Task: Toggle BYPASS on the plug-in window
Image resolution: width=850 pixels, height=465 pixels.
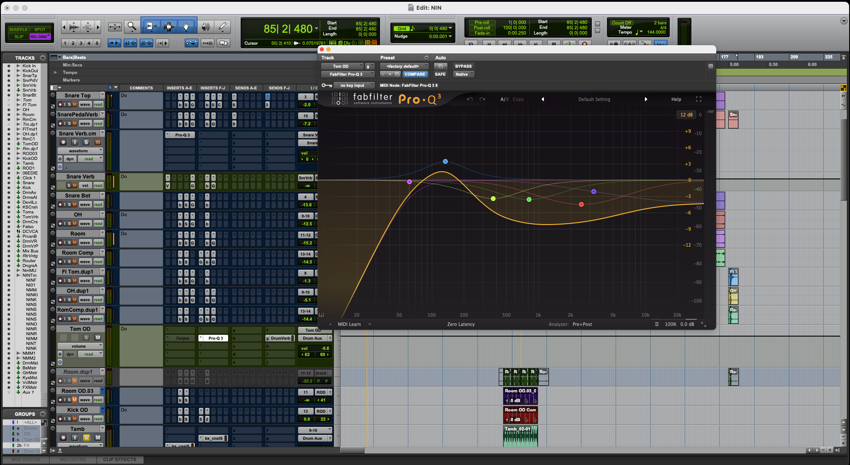Action: (x=463, y=66)
